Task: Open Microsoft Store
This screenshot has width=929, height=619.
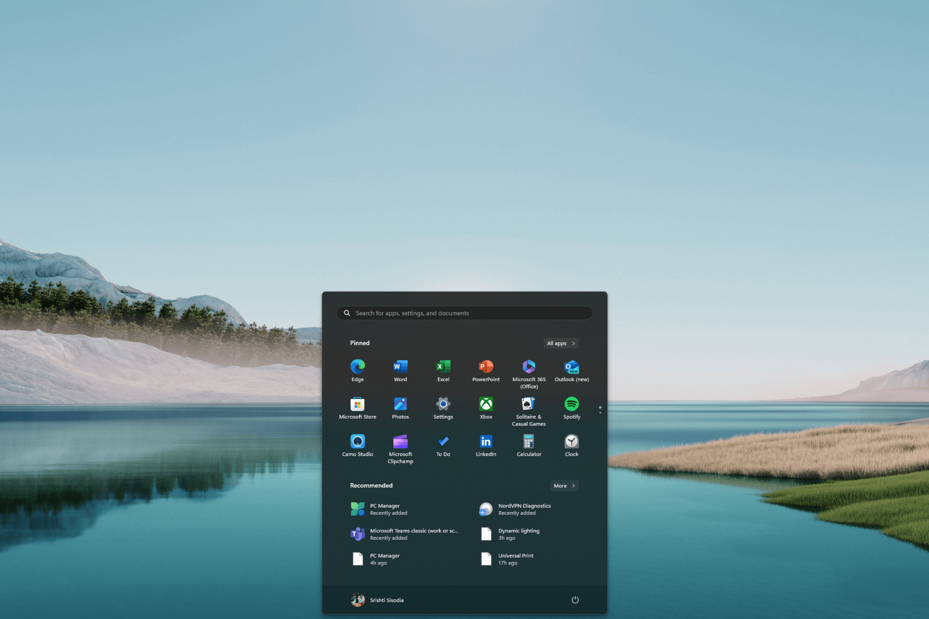Action: 358,409
